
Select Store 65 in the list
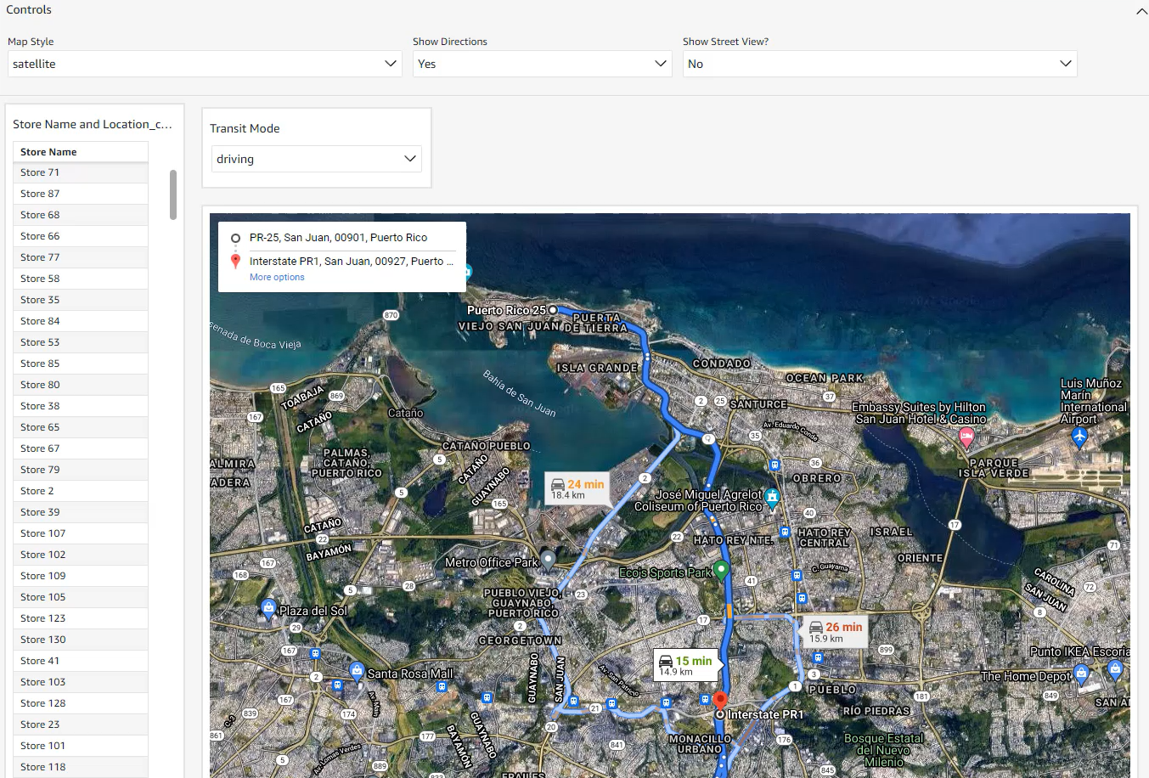pos(81,427)
